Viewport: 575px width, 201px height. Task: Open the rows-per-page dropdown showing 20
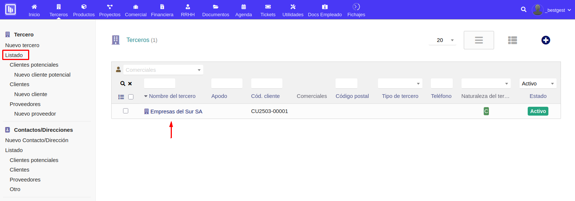(x=442, y=40)
